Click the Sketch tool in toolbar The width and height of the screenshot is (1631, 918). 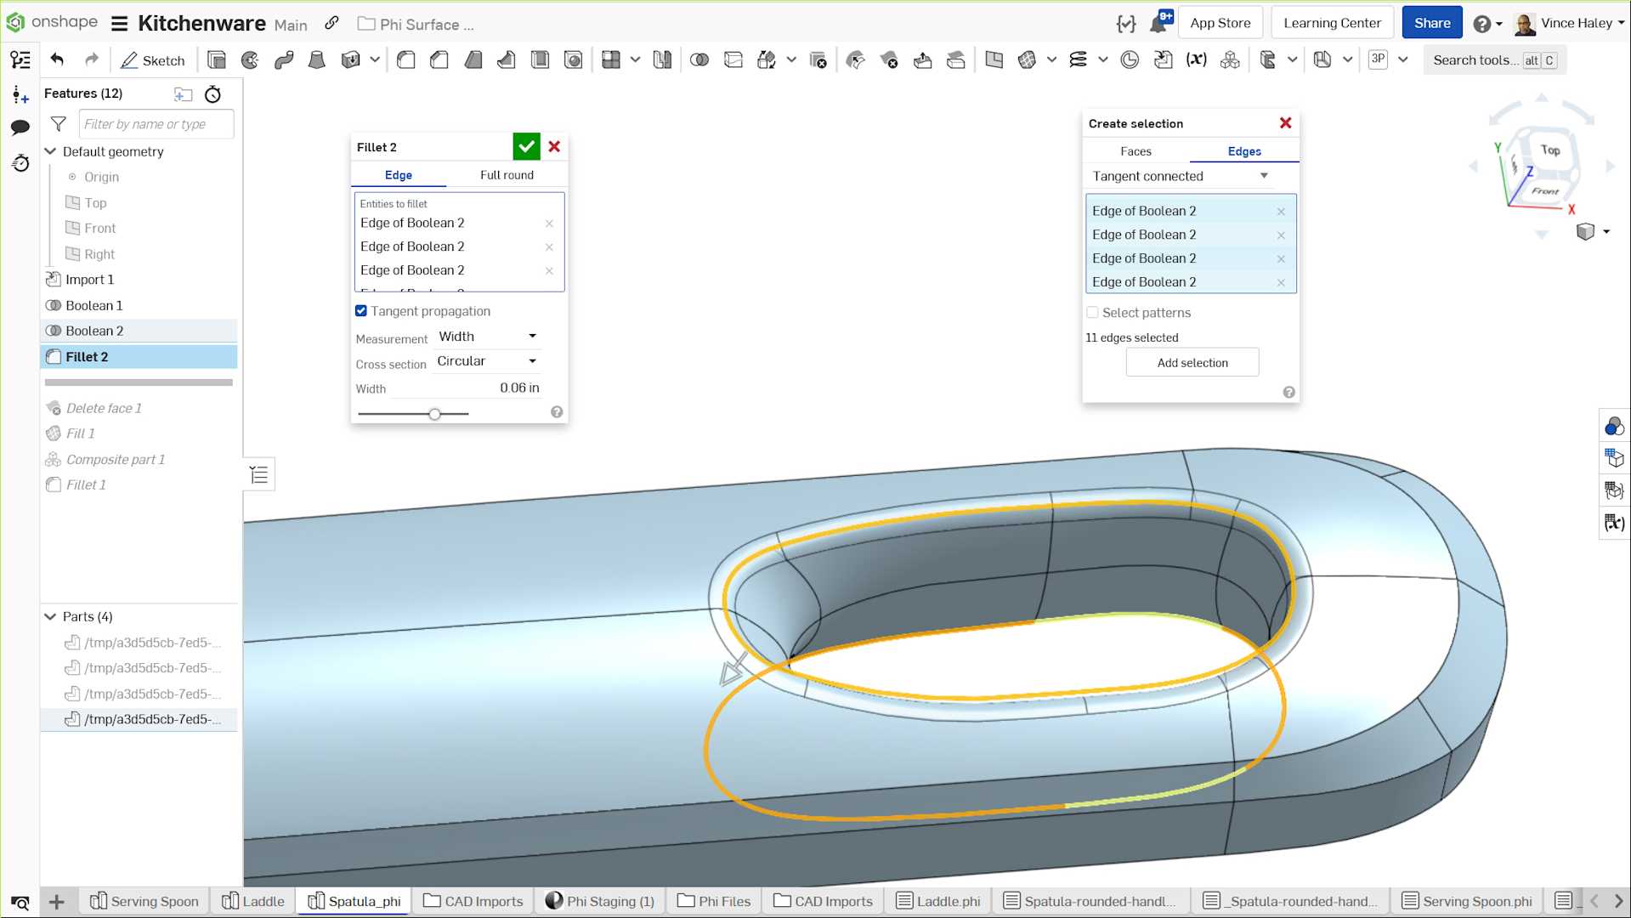click(x=153, y=60)
